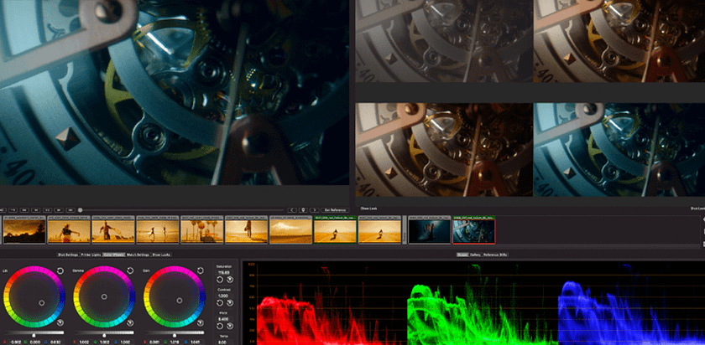Select the dark sunset silhouette clip thumbnail
Viewport: 705px width, 345px height.
pos(23,229)
